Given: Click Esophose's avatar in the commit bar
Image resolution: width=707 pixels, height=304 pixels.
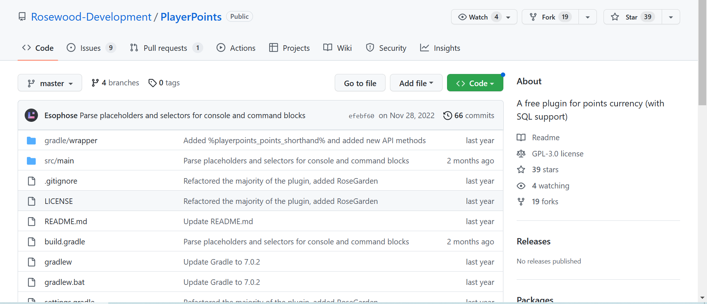Looking at the screenshot, I should click(x=31, y=115).
